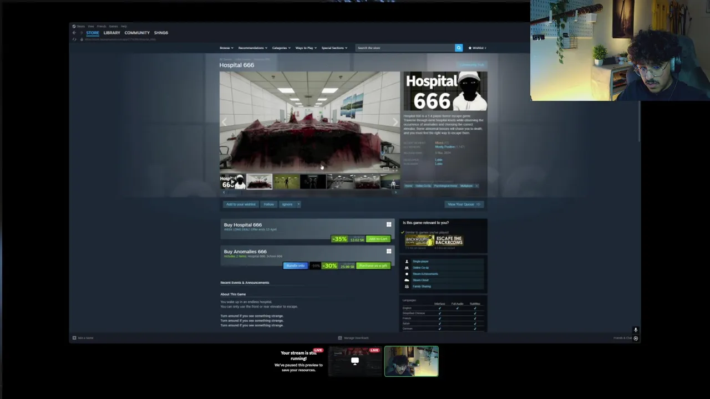The width and height of the screenshot is (710, 399).
Task: Play the Hospital 666 trailer thumbnail
Action: point(232,182)
